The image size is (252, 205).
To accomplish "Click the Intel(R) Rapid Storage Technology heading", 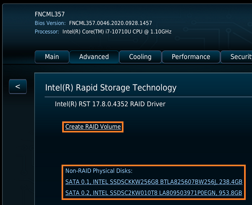I will (110, 88).
